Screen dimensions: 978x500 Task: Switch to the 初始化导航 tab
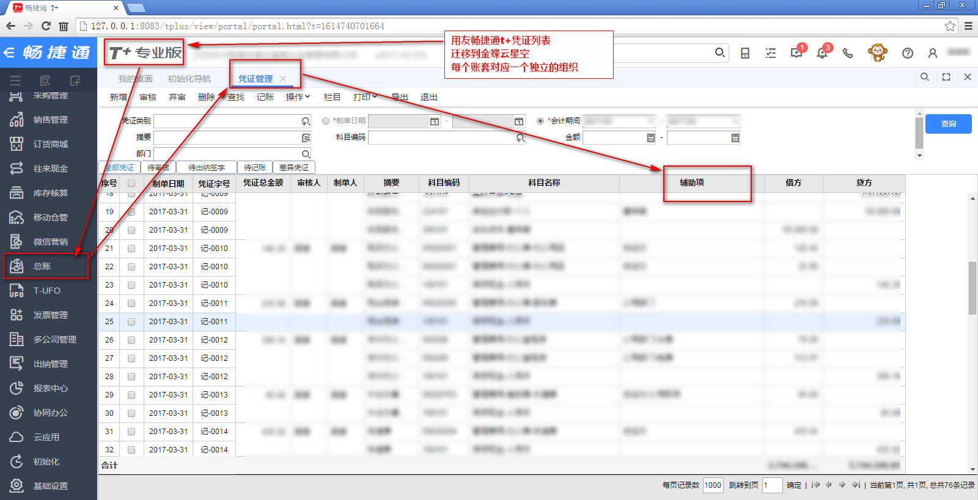pyautogui.click(x=189, y=79)
